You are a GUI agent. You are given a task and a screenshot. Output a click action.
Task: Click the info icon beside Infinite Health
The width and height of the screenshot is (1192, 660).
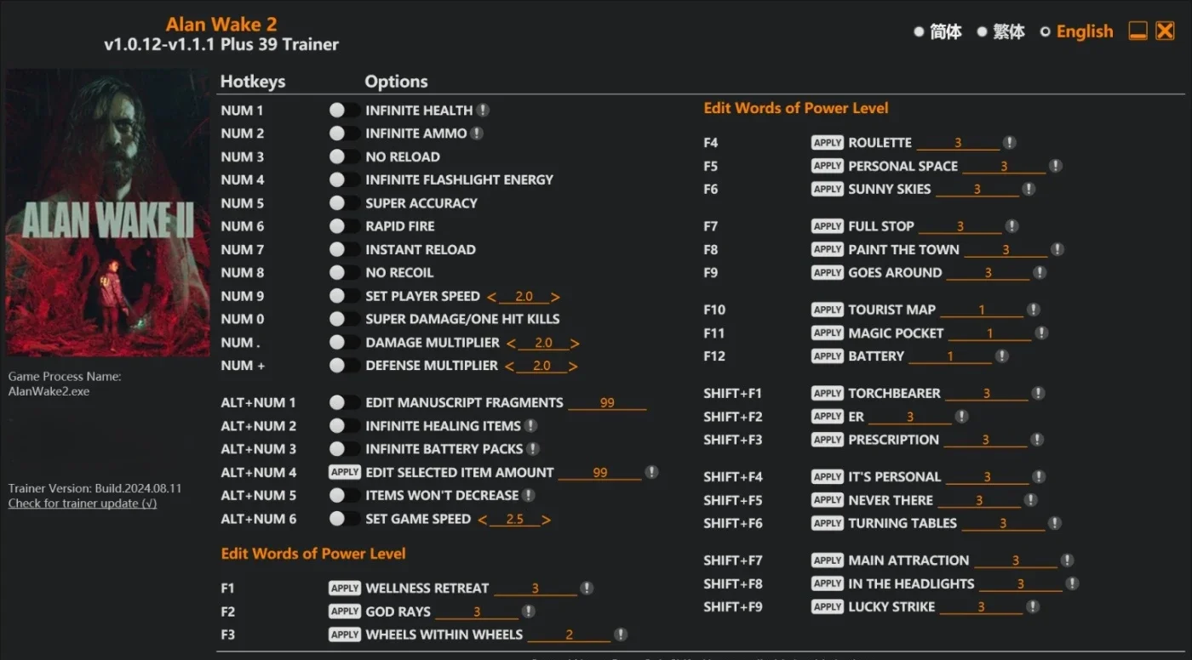(x=483, y=110)
